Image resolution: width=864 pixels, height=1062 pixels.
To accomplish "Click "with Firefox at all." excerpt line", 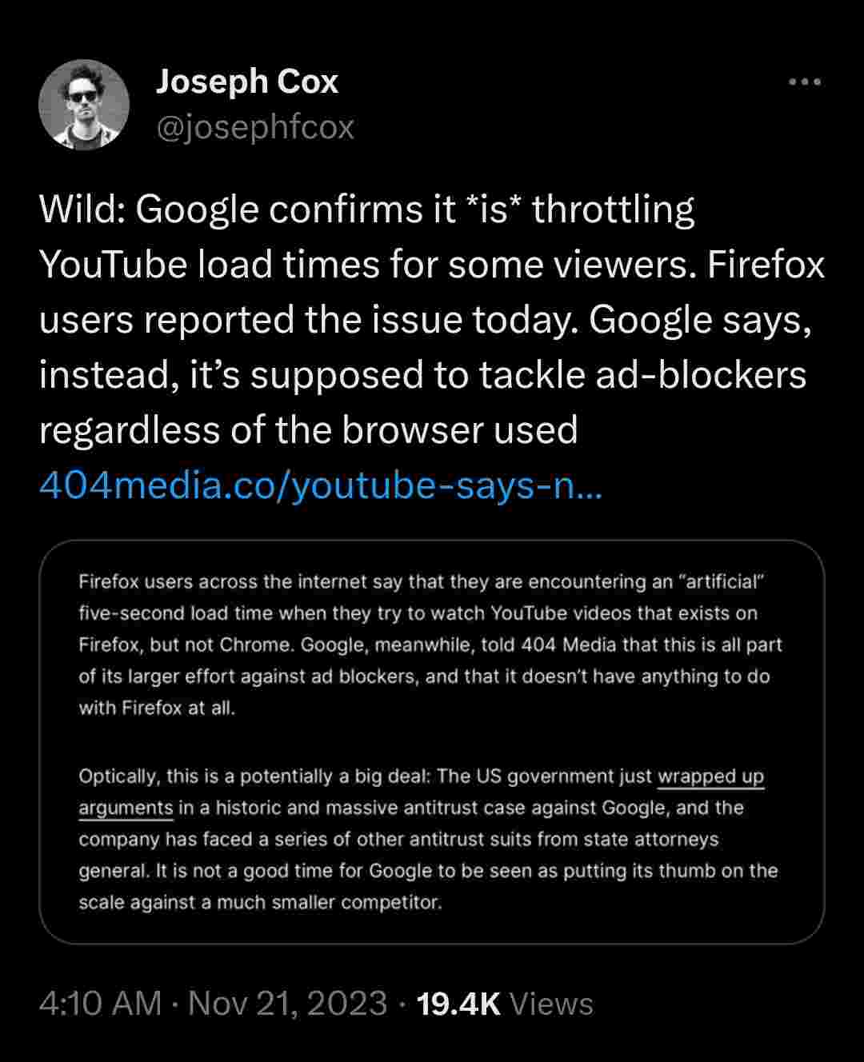I will [x=157, y=708].
